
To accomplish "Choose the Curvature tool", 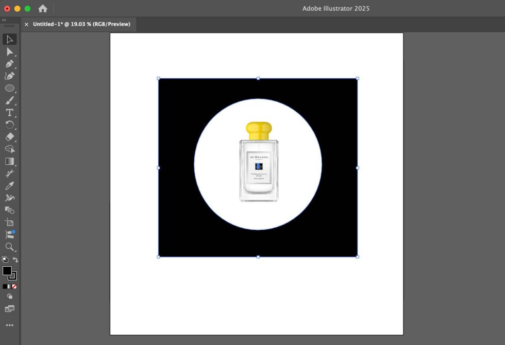I will click(9, 75).
